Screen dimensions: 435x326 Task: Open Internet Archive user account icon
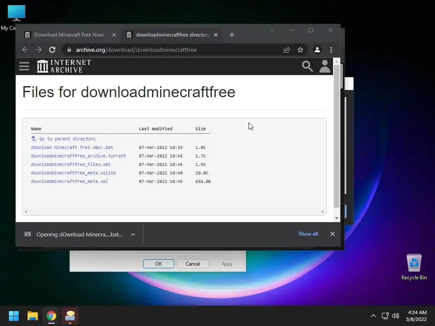(x=325, y=66)
